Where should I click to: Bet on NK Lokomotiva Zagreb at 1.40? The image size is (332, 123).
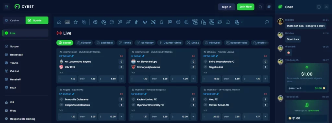click(x=67, y=79)
